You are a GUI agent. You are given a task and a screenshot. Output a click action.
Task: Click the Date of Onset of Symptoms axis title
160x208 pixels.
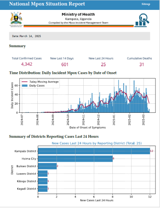87,128
